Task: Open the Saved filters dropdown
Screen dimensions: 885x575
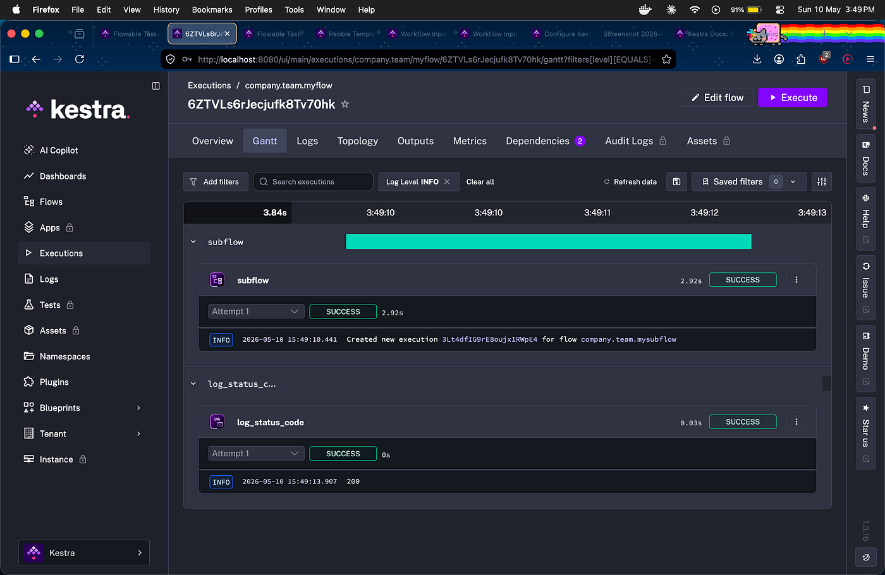Action: point(749,182)
